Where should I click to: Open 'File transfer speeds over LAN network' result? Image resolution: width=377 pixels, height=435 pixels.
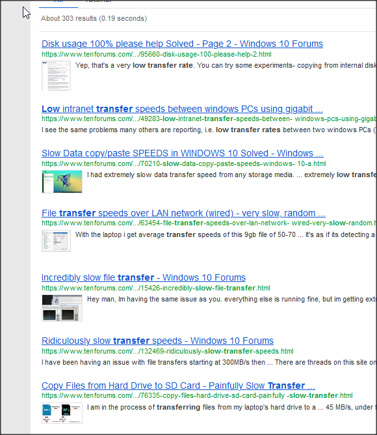pos(183,213)
